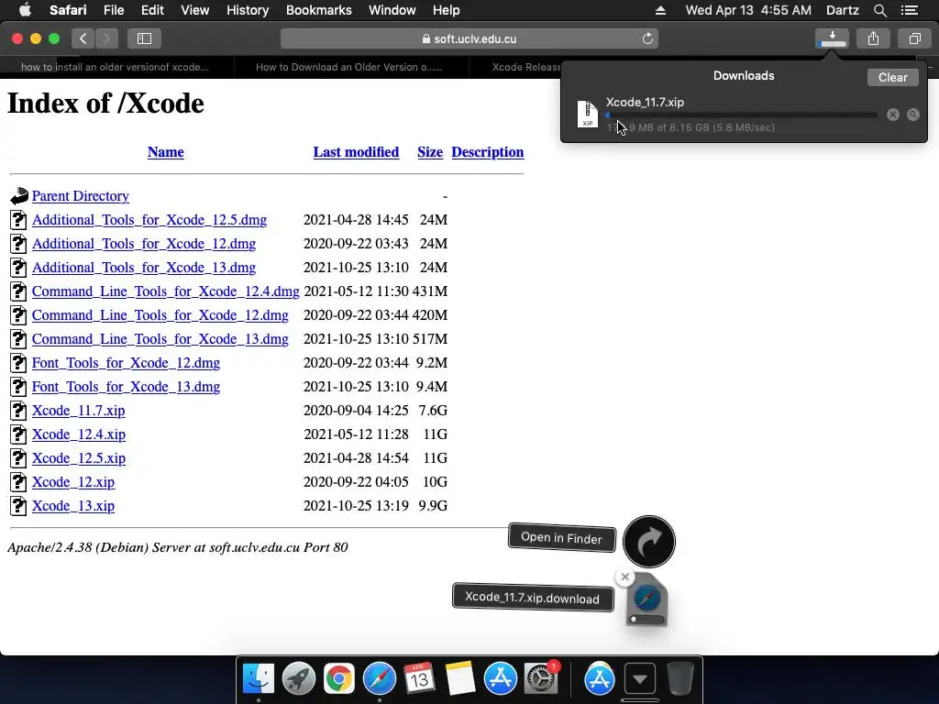Screen dimensions: 939x704
Task: Show tab overview icon
Action: pyautogui.click(x=914, y=38)
